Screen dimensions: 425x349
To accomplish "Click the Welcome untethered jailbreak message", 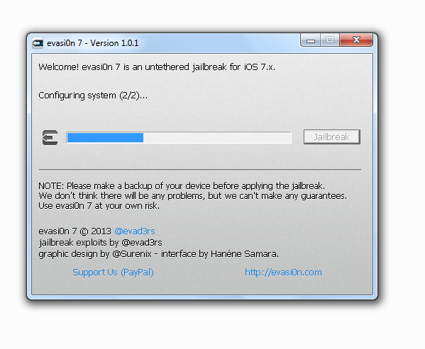I will pos(157,67).
